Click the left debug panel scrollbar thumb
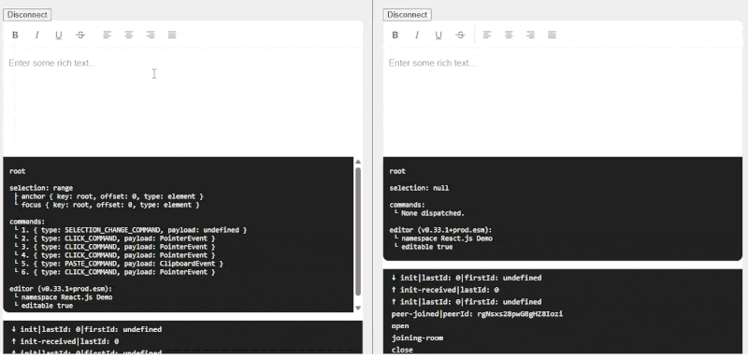748x360 pixels. point(358,231)
